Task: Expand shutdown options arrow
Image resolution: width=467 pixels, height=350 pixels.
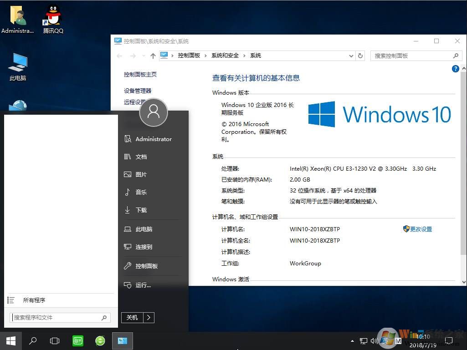Action: [149, 317]
